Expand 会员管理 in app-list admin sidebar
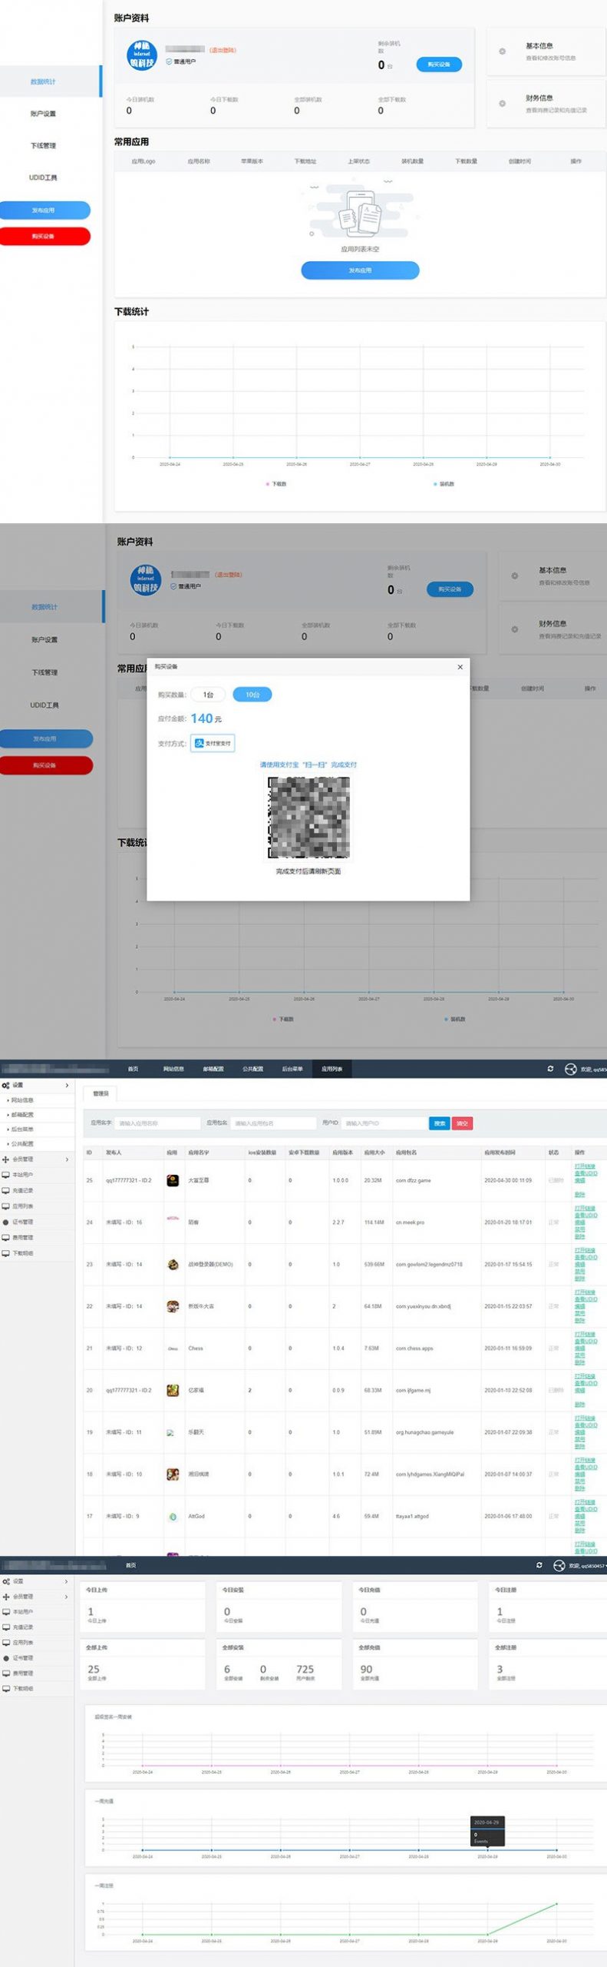This screenshot has height=1967, width=607. point(38,1159)
